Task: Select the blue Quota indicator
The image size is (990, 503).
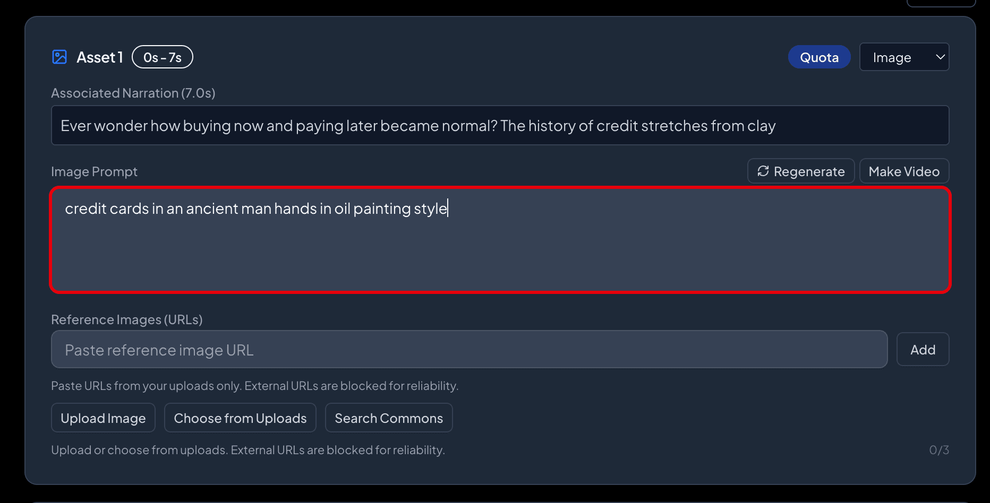Action: coord(819,57)
